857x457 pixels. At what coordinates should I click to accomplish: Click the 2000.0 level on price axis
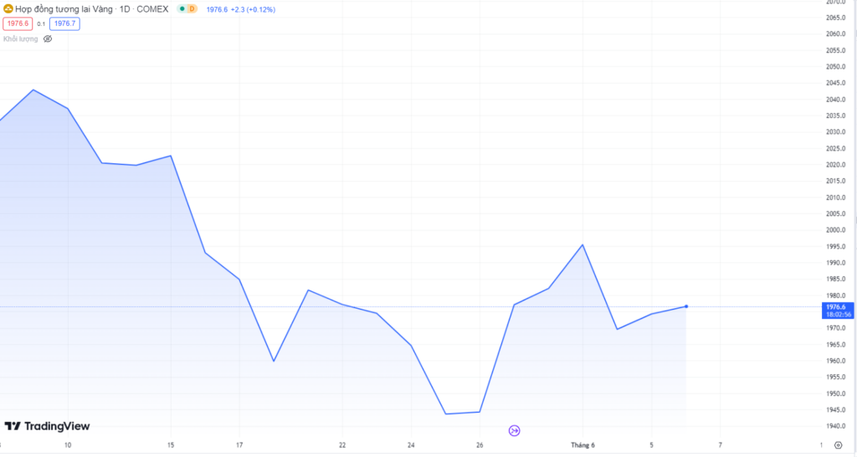[x=836, y=230]
